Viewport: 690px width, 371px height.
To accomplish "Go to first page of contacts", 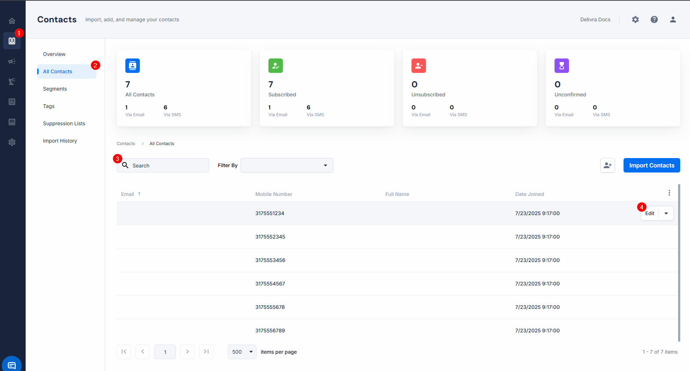I will pos(124,352).
